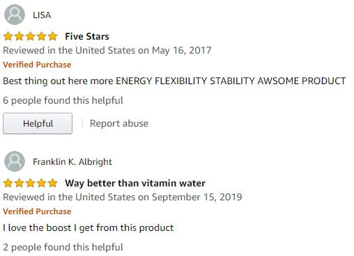This screenshot has width=354, height=256.
Task: Mark LISA's review as Helpful
Action: click(x=38, y=123)
